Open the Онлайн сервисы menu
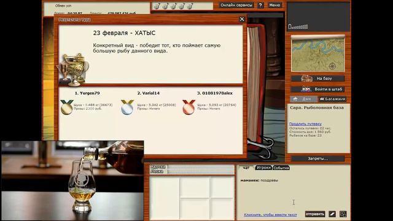The height and width of the screenshot is (221, 393). [236, 5]
